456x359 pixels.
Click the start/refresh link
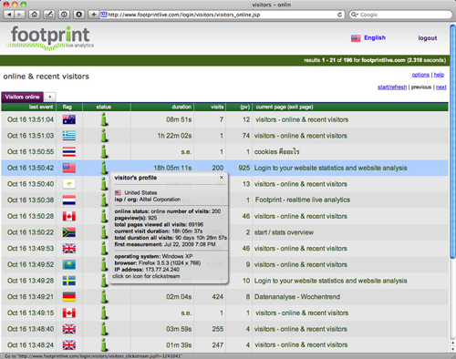pyautogui.click(x=392, y=87)
